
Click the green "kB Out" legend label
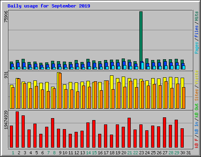coord(197,111)
